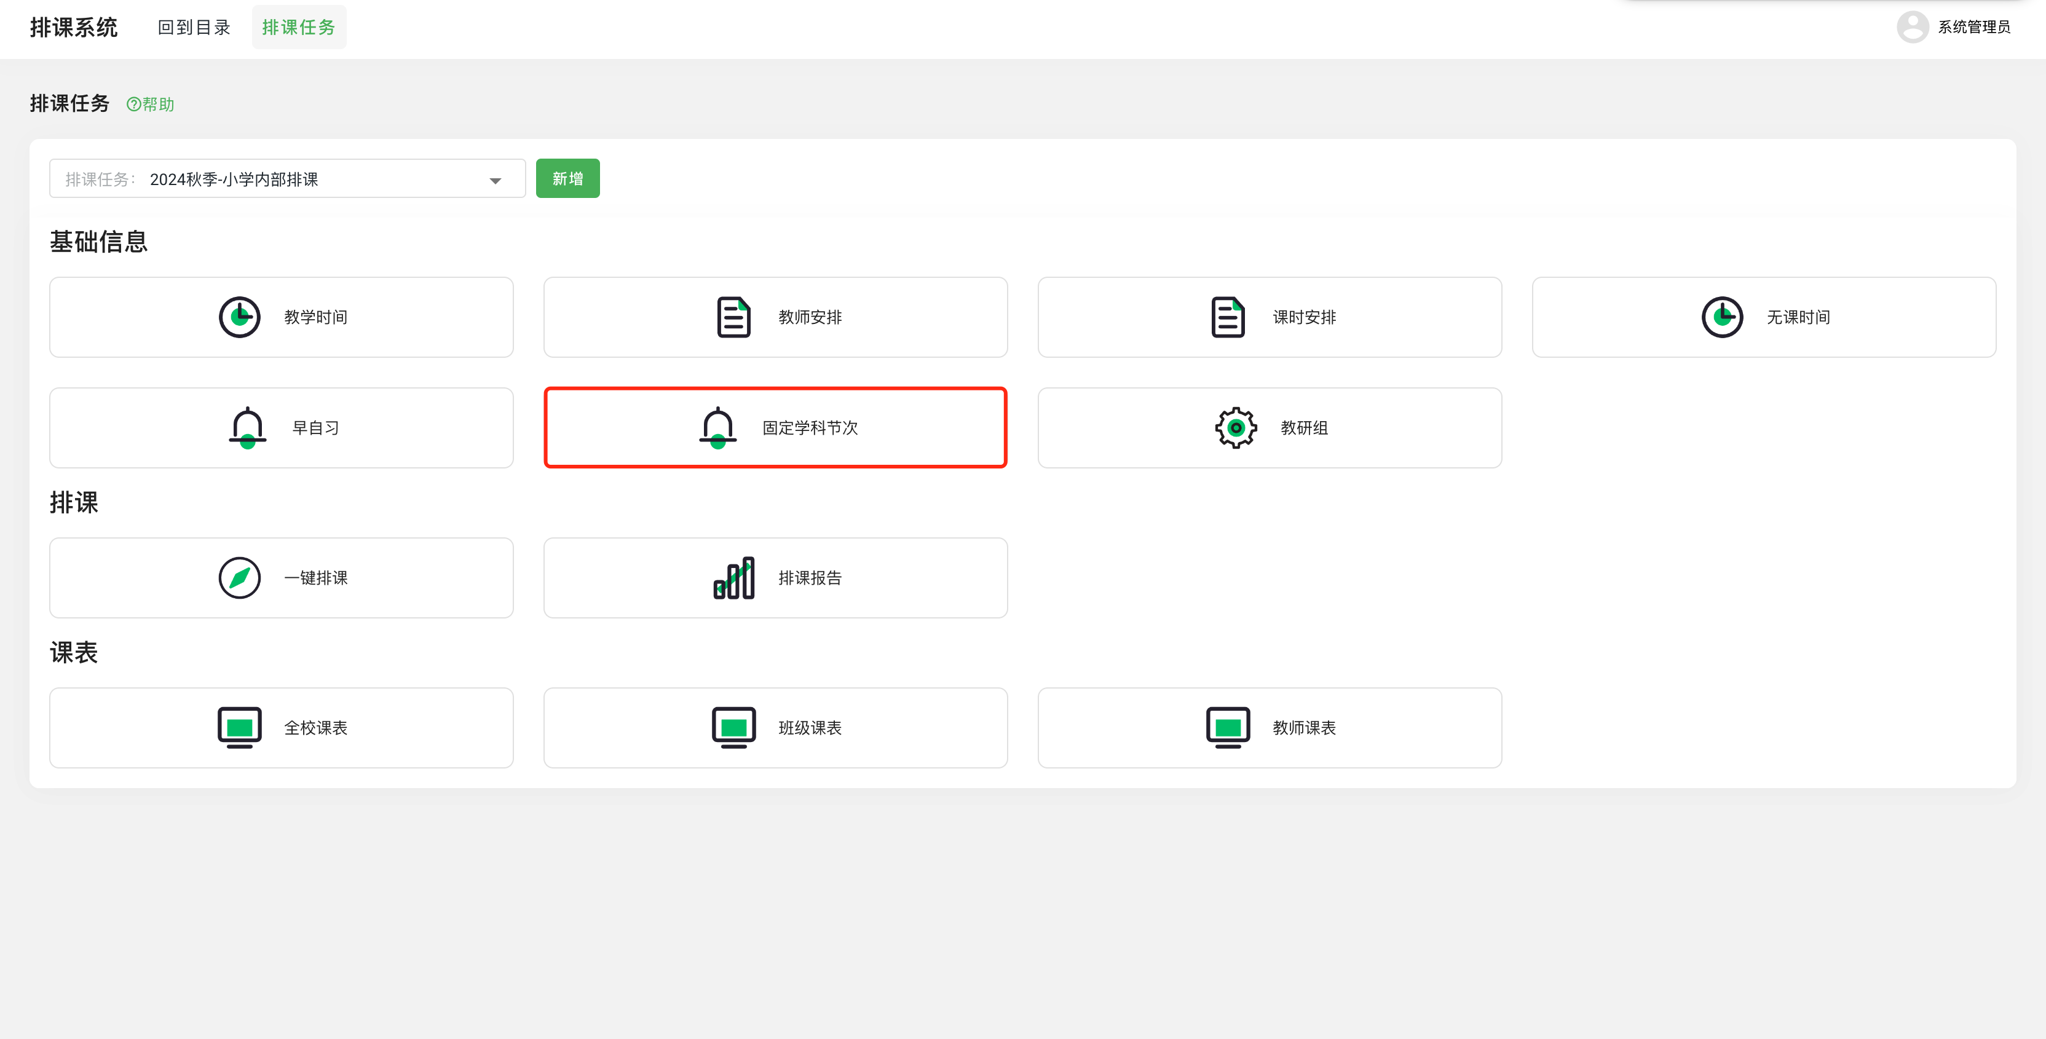Click the 教学时间 clock icon
The image size is (2046, 1039).
point(239,317)
